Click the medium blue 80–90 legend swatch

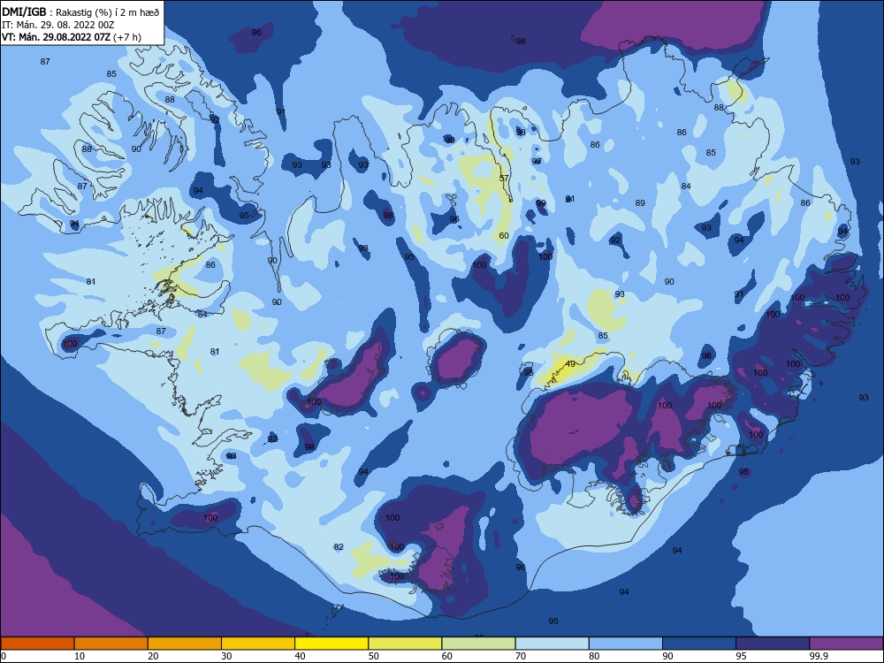626,644
